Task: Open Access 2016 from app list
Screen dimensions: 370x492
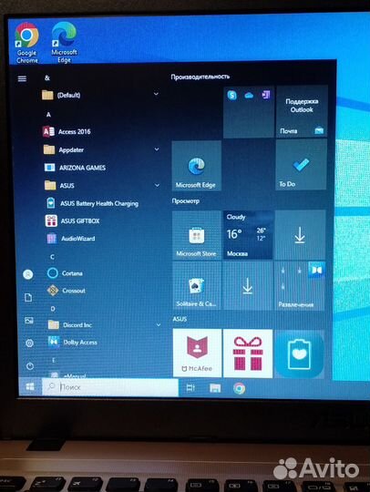Action: pyautogui.click(x=67, y=132)
